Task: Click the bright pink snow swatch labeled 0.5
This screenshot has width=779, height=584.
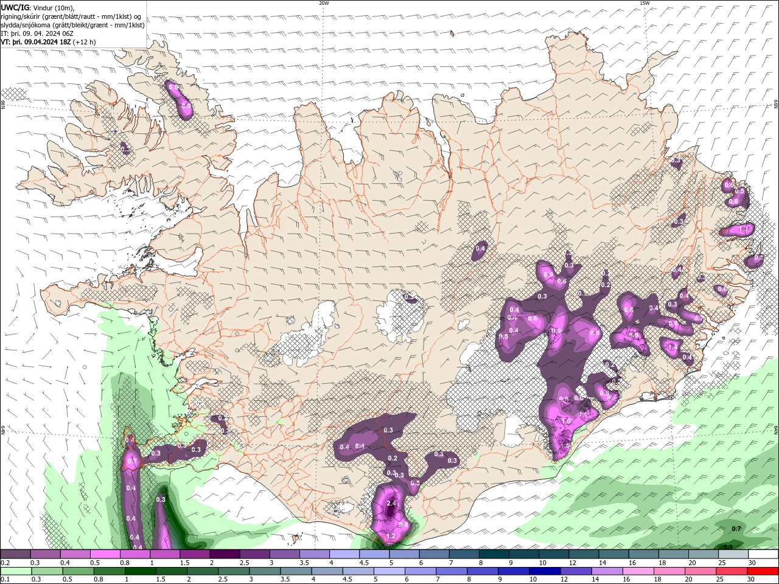Action: [x=105, y=554]
